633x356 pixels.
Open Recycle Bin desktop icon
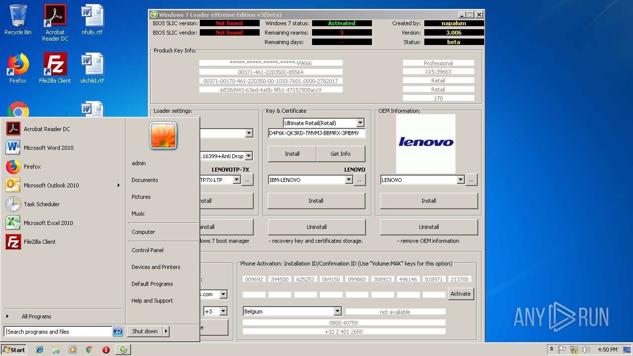point(18,20)
